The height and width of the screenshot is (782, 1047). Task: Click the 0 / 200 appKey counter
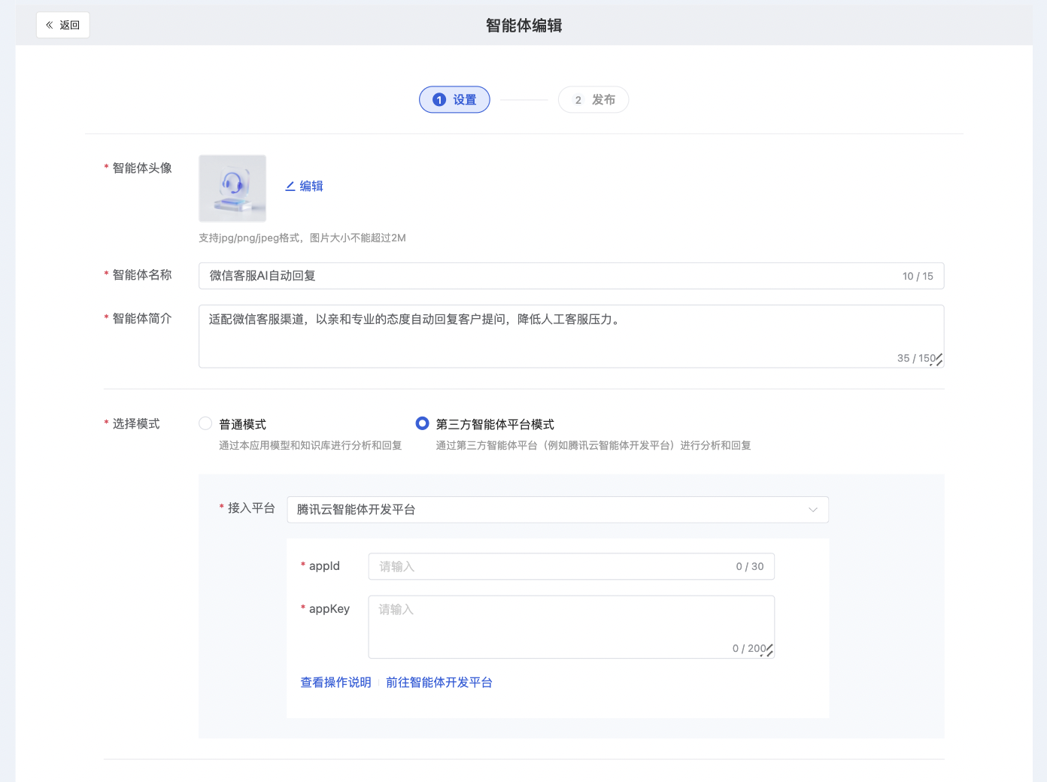coord(749,648)
